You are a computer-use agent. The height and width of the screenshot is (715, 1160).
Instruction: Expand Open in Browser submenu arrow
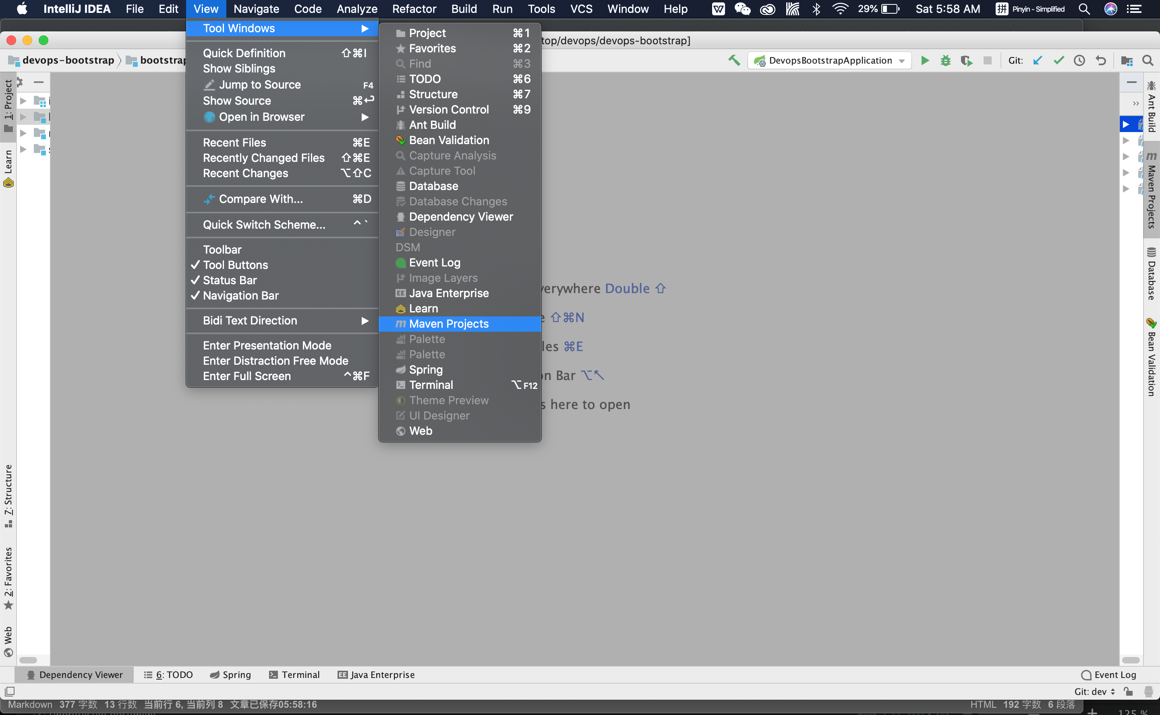[365, 116]
